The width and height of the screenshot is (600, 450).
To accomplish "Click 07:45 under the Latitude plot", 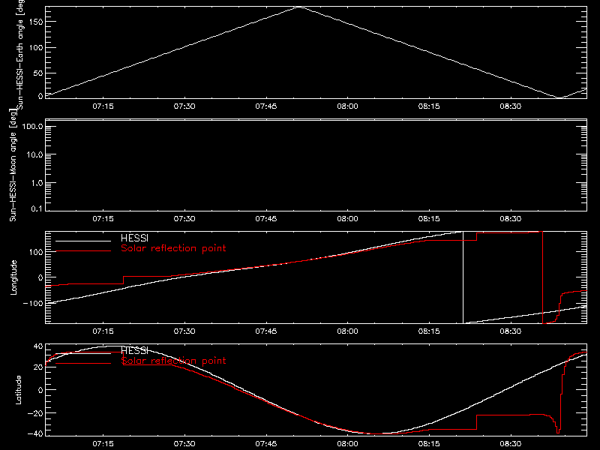I will point(266,443).
